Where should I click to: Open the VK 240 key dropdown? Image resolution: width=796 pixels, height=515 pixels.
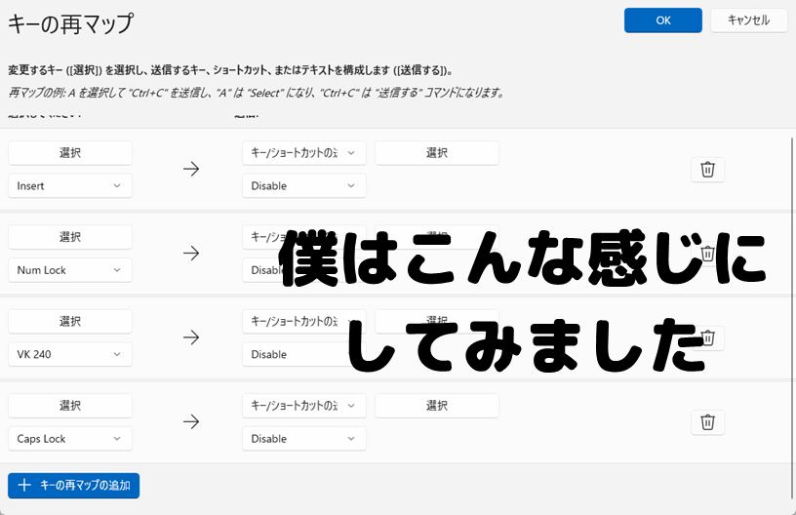click(69, 354)
